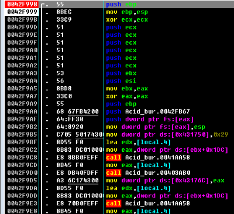Click the 'mov ebx,eax' instruction
Viewport: 234px width, 214px height.
pyautogui.click(x=127, y=89)
